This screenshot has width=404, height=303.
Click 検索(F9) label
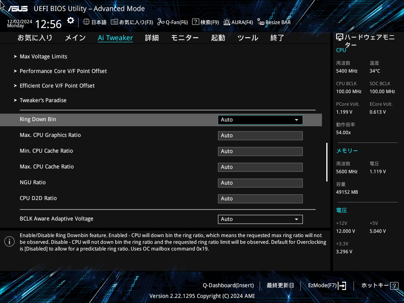point(210,22)
